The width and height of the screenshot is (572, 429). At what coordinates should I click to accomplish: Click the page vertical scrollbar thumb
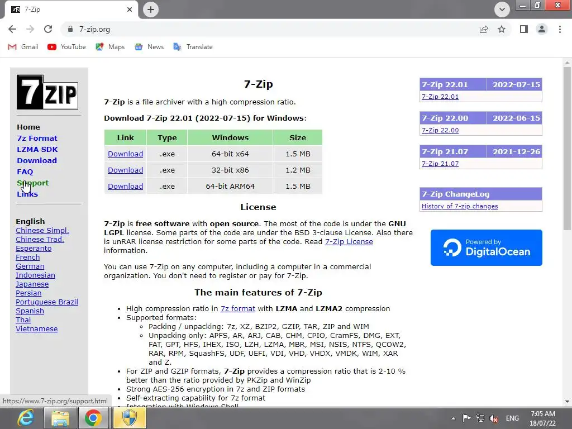(x=567, y=149)
